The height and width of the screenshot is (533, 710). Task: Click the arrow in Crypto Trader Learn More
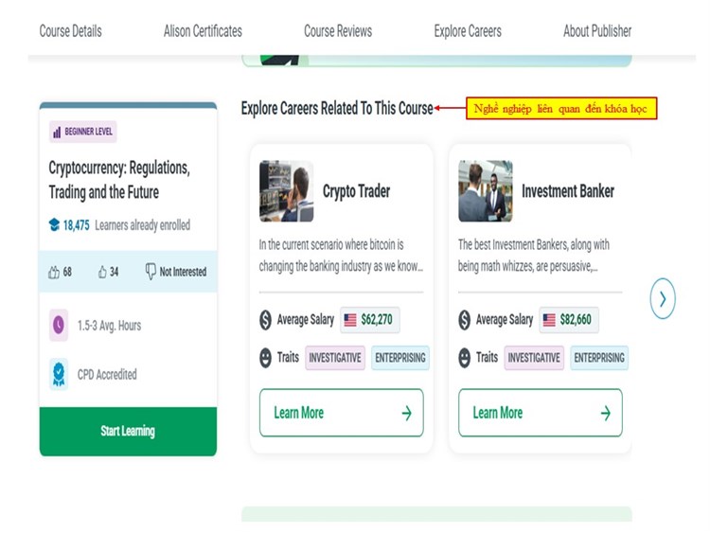pos(406,413)
